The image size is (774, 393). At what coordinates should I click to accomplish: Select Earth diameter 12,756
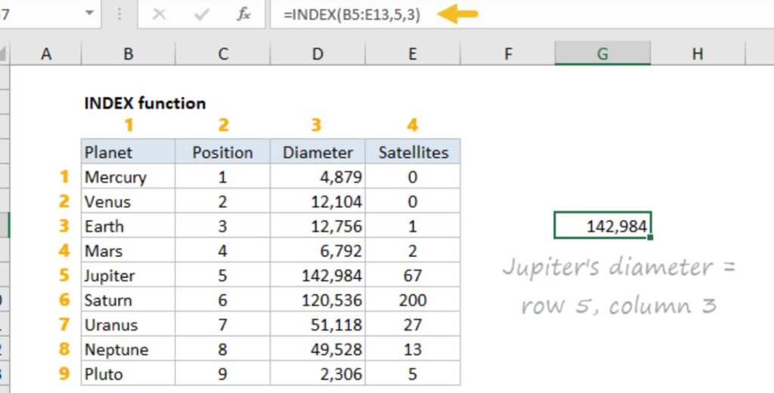tap(318, 226)
